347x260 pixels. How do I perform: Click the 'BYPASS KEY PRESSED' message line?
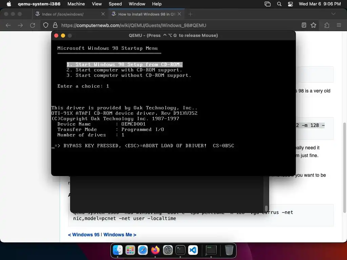(x=143, y=146)
